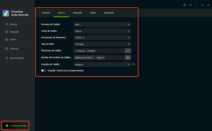
Task: Remove the Número de Pista tag
Action: [x=92, y=58]
